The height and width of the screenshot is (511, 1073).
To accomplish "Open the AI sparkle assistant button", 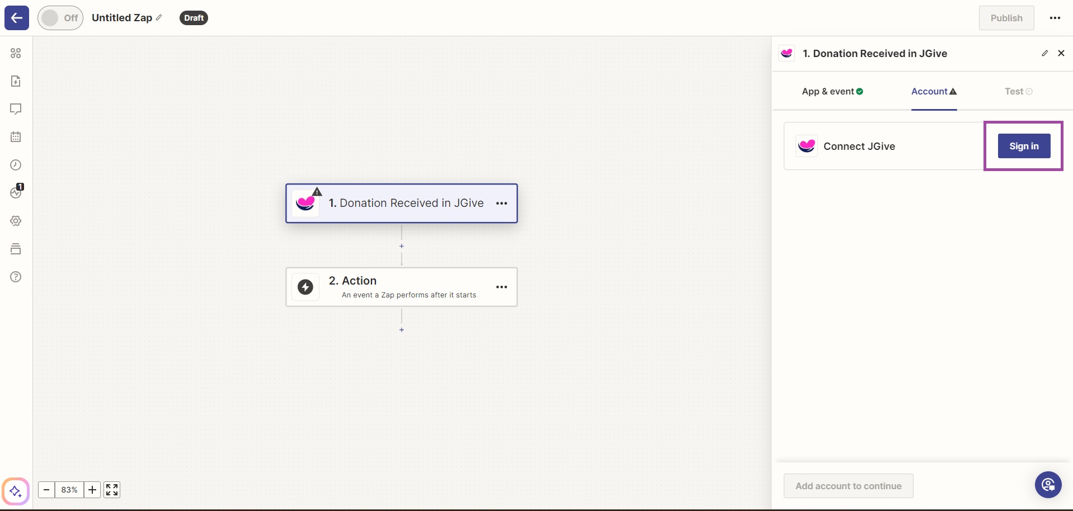I will [x=16, y=491].
